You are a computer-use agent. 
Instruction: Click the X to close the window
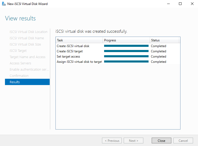192,4
